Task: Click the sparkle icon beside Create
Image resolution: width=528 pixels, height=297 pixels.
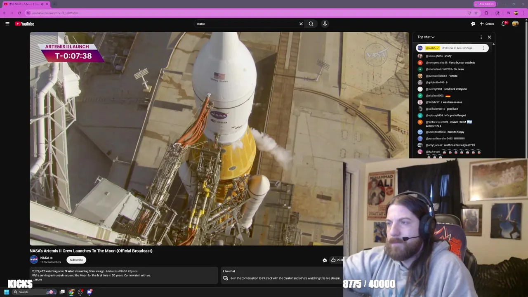Action: [x=473, y=24]
